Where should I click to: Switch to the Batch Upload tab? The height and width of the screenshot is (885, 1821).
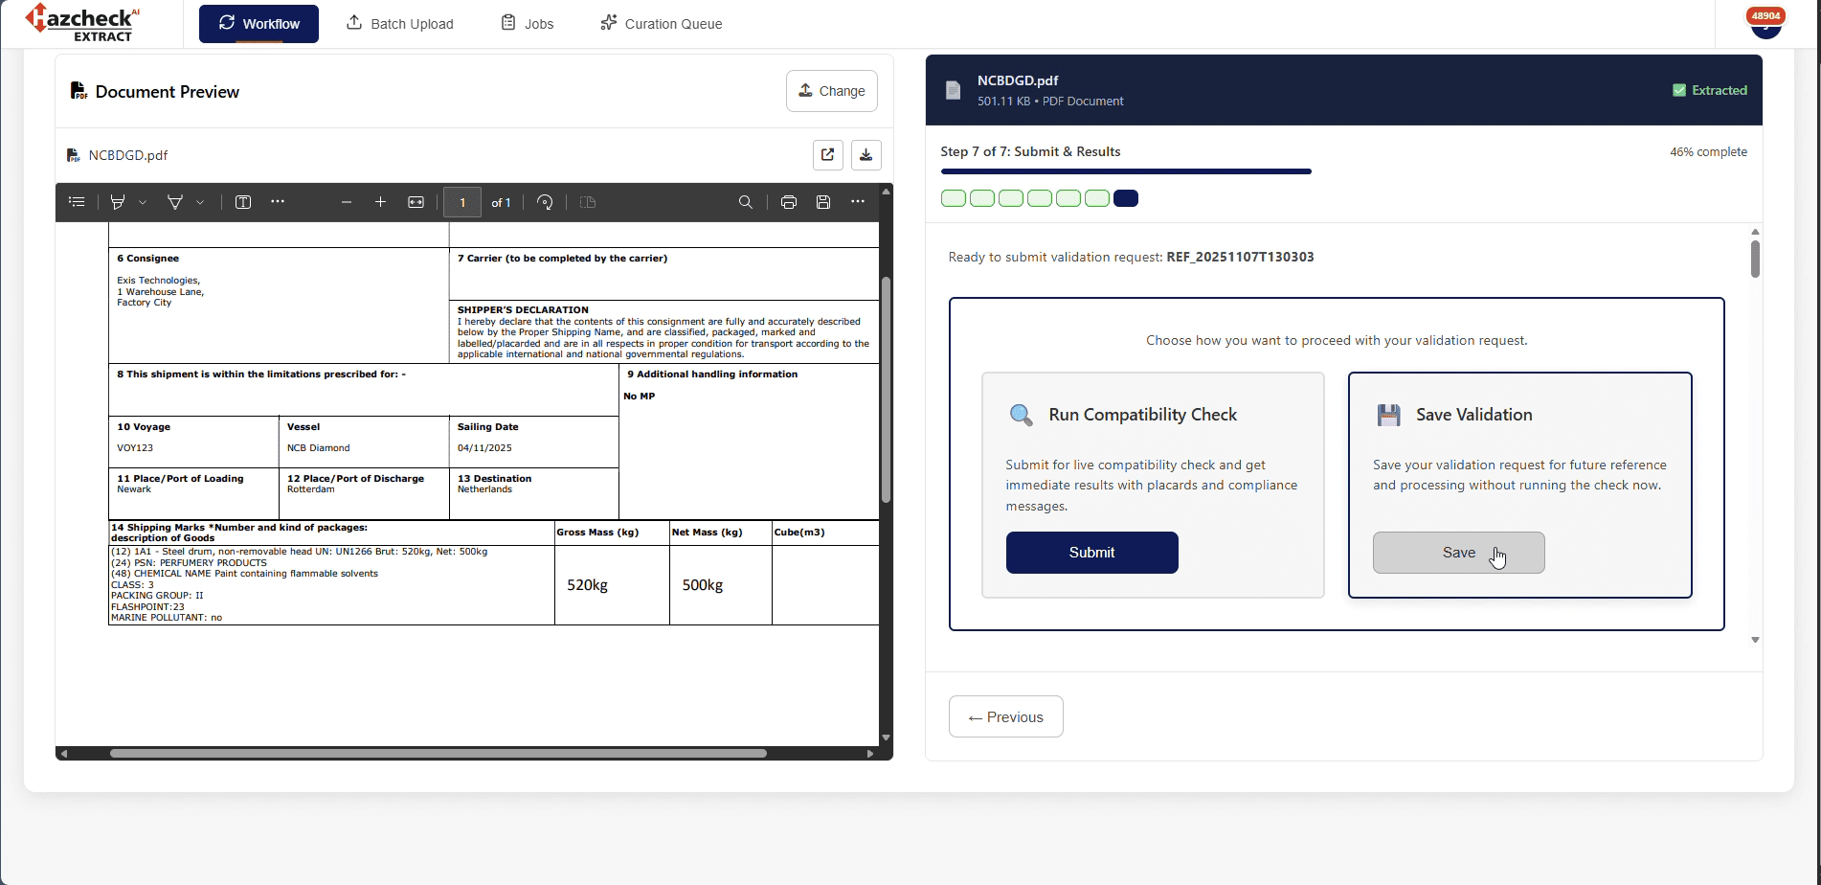(x=399, y=24)
